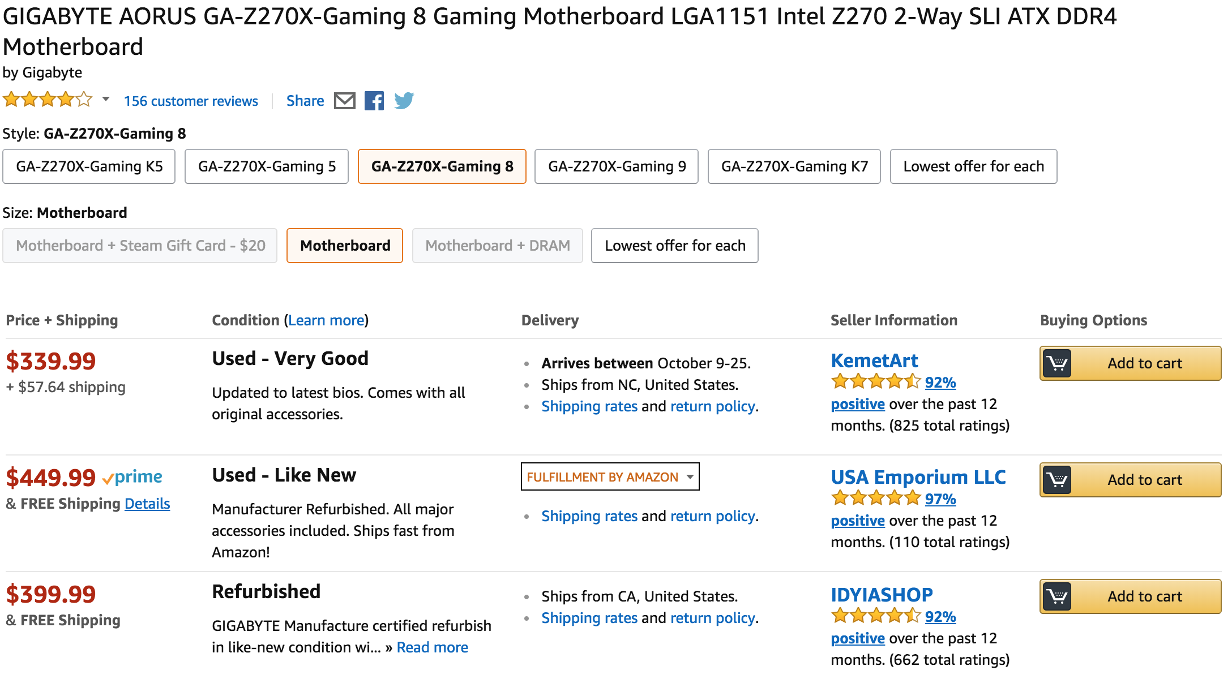The image size is (1232, 696).
Task: Click the cart icon for IDYIASHOP offer
Action: click(1057, 596)
